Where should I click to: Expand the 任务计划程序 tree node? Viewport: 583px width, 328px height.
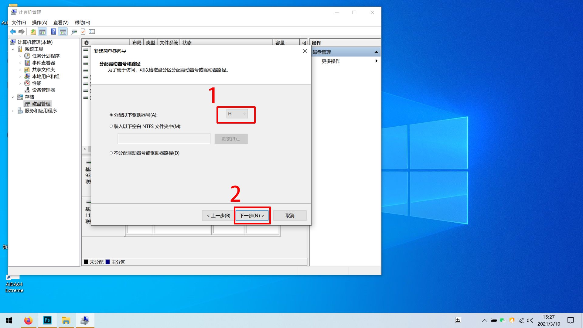click(x=20, y=56)
